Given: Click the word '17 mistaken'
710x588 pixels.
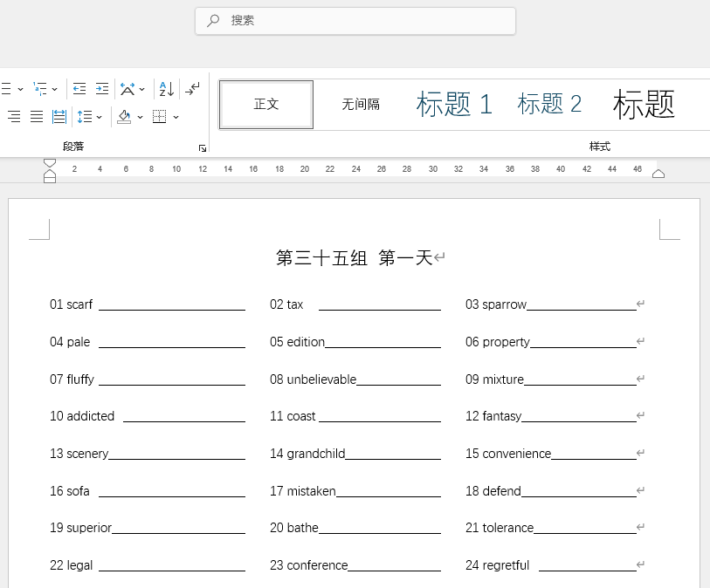Looking at the screenshot, I should click(302, 491).
